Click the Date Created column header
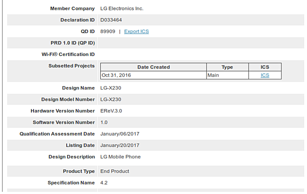This screenshot has height=194, width=307. coord(153,67)
